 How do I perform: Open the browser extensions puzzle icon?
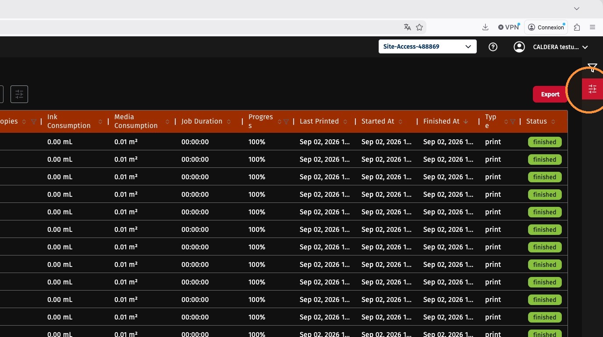coord(577,27)
